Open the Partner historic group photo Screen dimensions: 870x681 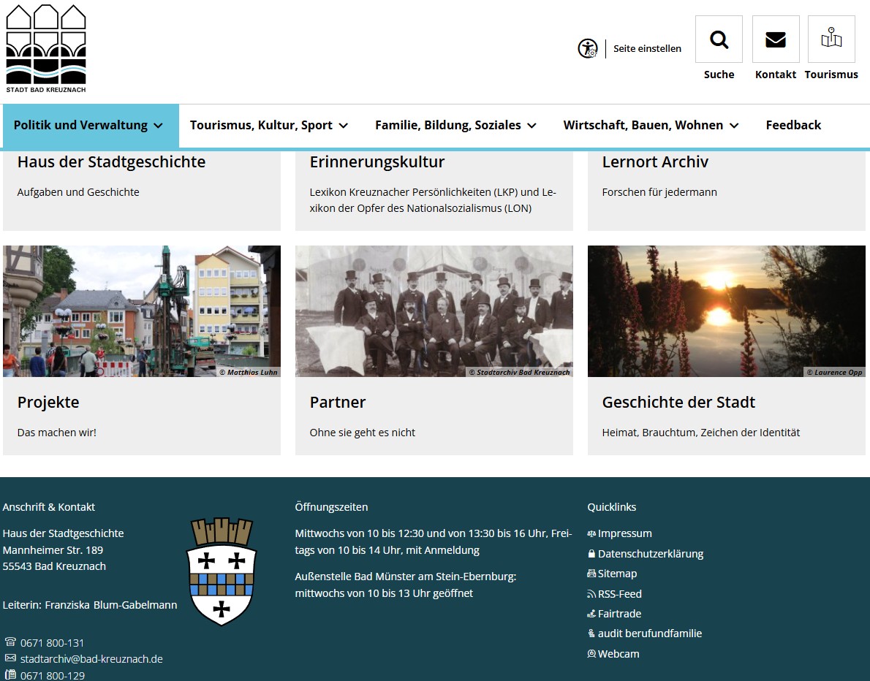point(434,311)
